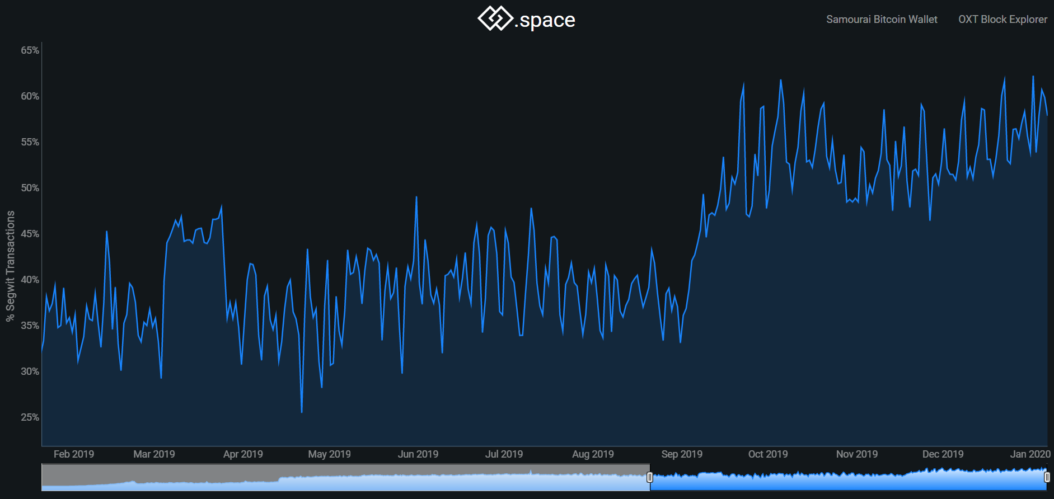Click the .space diamond logo icon
Viewport: 1054px width, 499px height.
pos(495,18)
